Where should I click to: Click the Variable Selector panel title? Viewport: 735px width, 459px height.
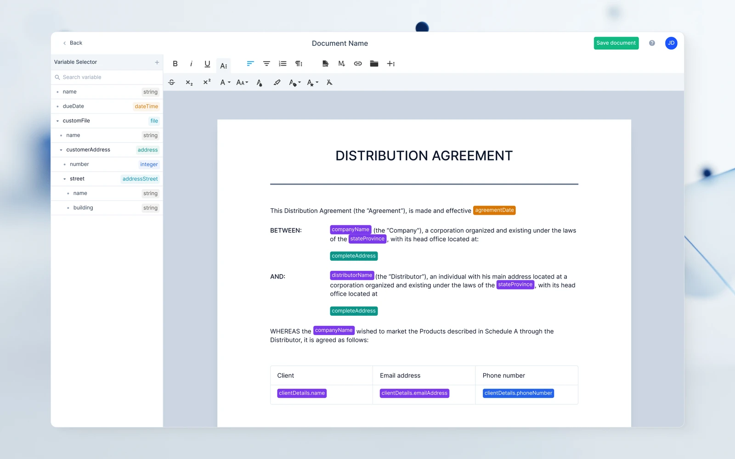[x=75, y=62]
